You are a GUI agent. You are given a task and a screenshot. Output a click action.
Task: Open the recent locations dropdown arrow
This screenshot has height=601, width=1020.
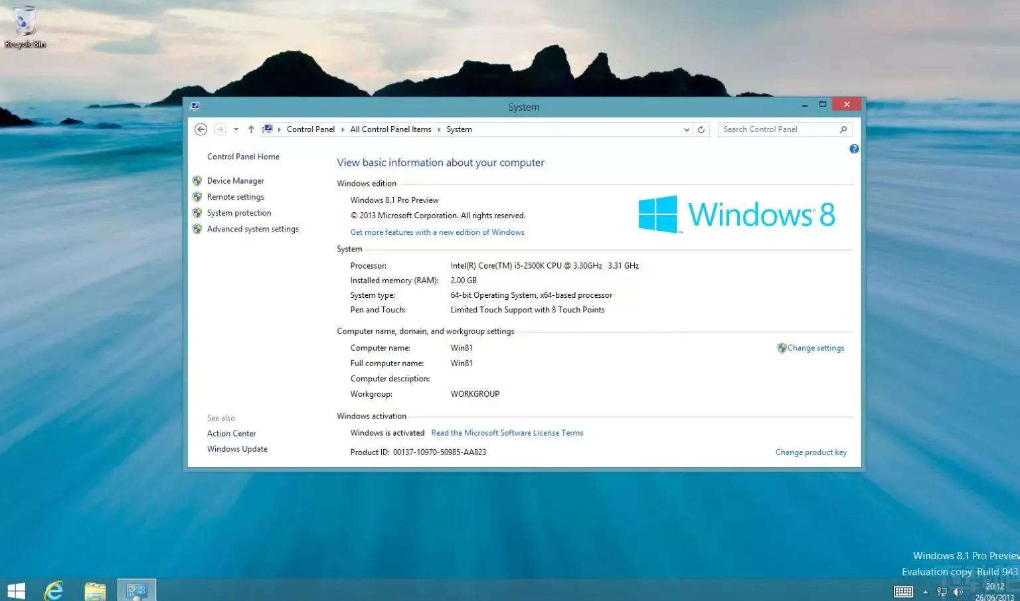pyautogui.click(x=236, y=129)
